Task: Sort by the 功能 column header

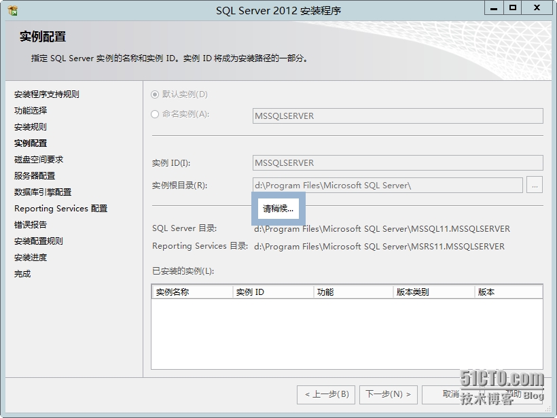Action: pos(353,292)
